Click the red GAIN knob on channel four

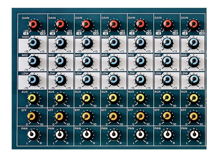click(114, 25)
